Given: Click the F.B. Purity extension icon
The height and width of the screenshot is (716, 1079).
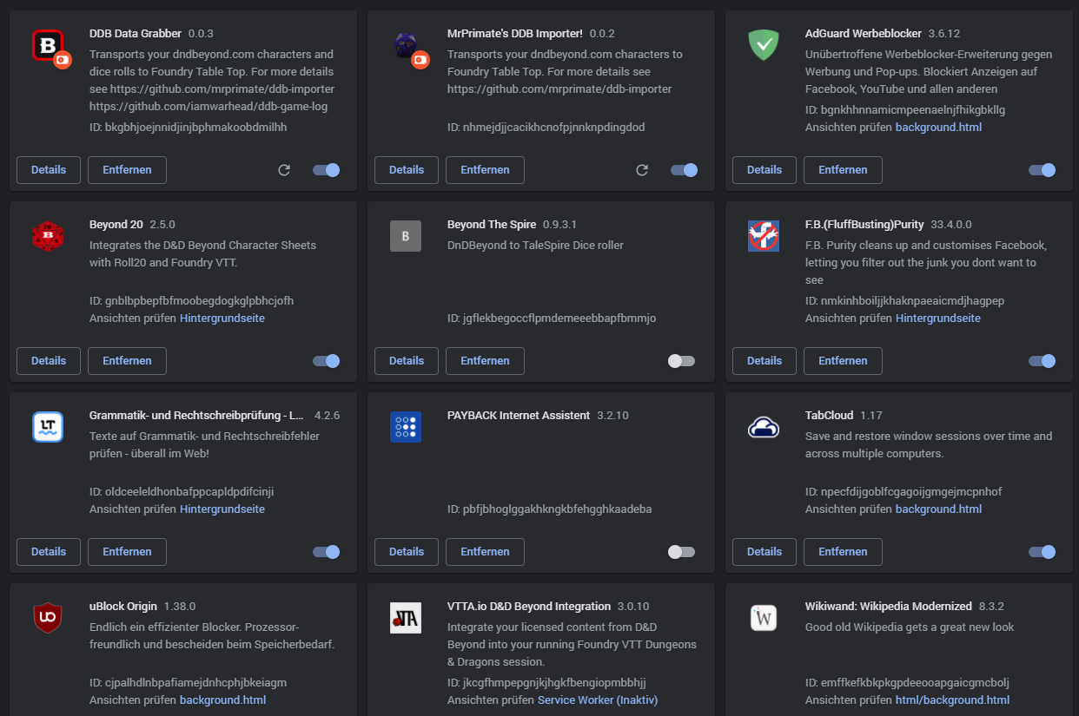Looking at the screenshot, I should [764, 236].
